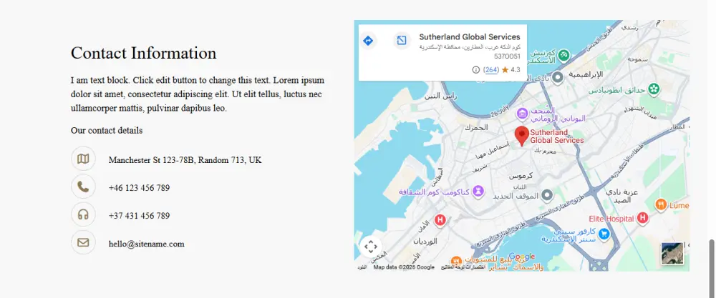Open larger map view icon
716x298 pixels.
[x=402, y=41]
